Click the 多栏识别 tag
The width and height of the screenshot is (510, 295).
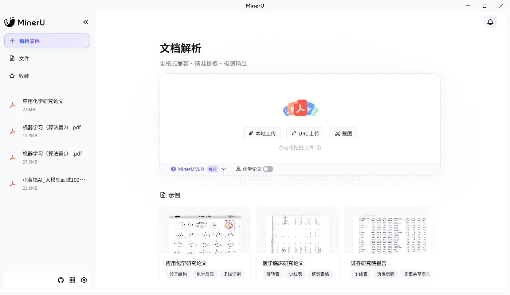point(232,274)
